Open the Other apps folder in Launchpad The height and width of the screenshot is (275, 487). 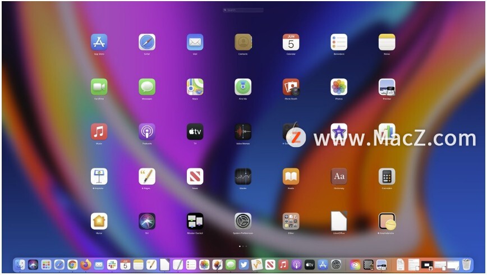tap(291, 221)
